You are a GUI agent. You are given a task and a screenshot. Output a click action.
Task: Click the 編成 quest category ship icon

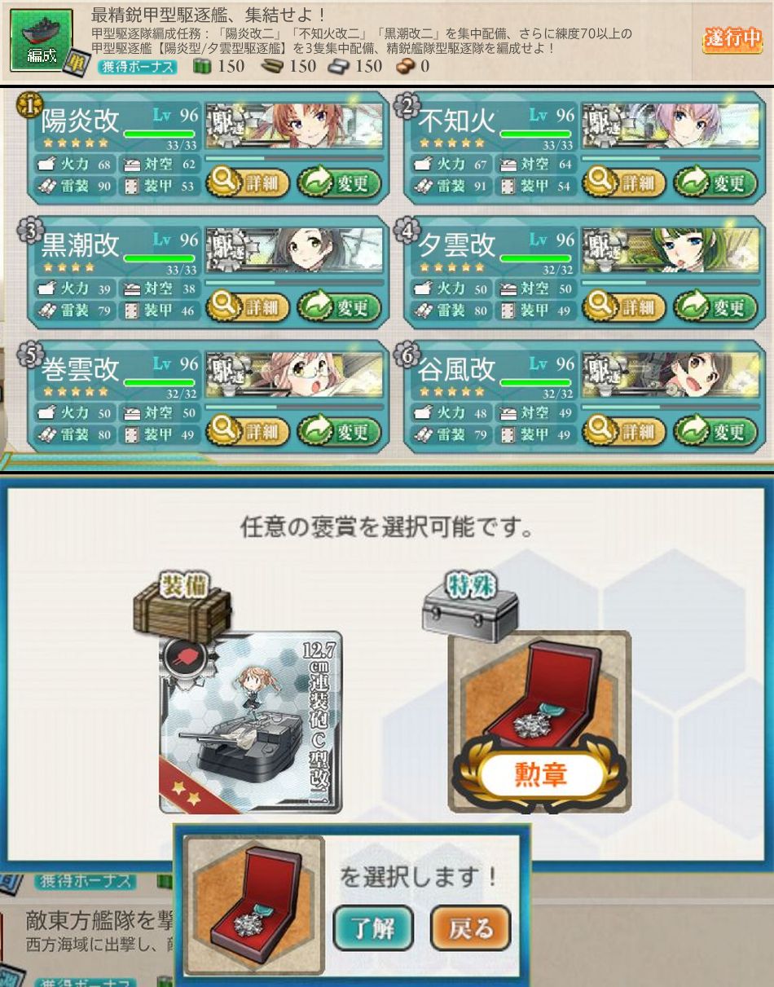point(42,41)
